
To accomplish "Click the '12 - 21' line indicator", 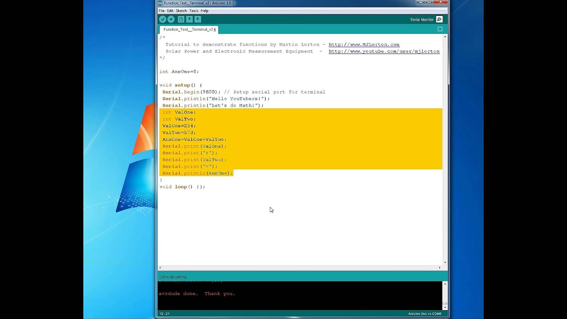I will click(164, 314).
